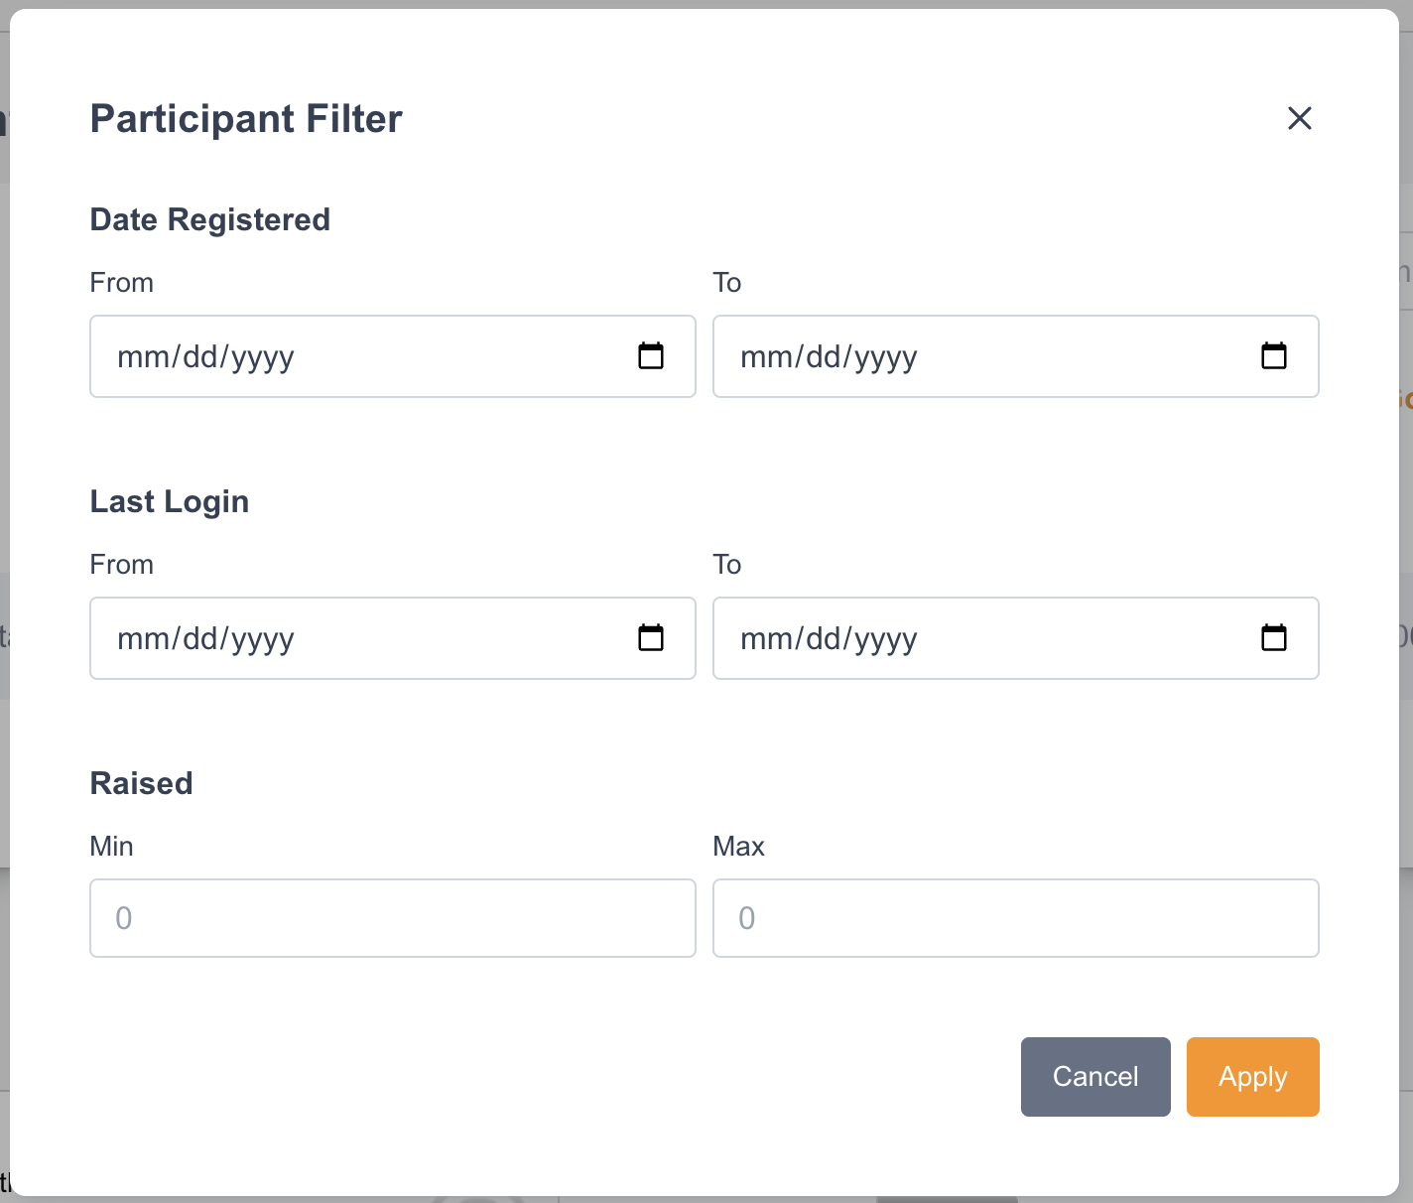Open calendar picker for Date Registered From
The height and width of the screenshot is (1203, 1413).
(651, 355)
